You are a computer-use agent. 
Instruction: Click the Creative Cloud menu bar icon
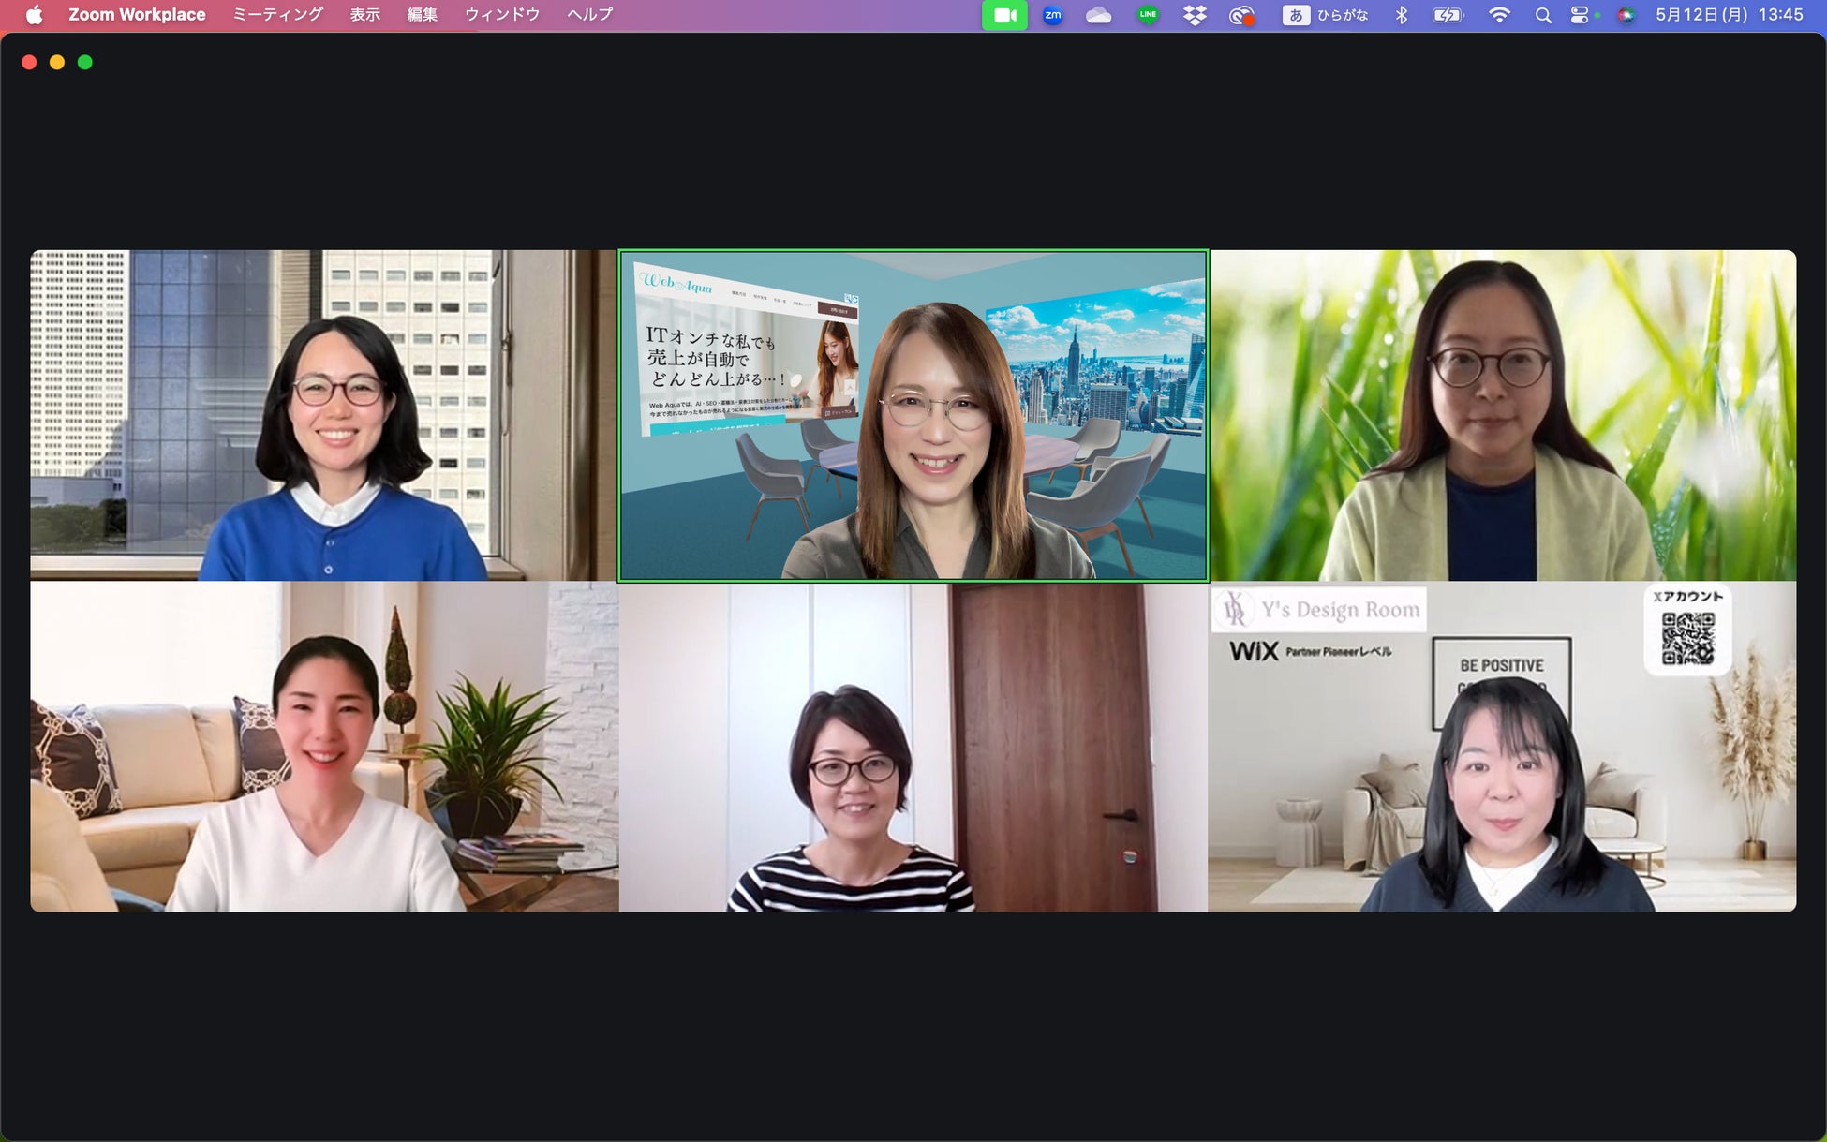(x=1241, y=15)
